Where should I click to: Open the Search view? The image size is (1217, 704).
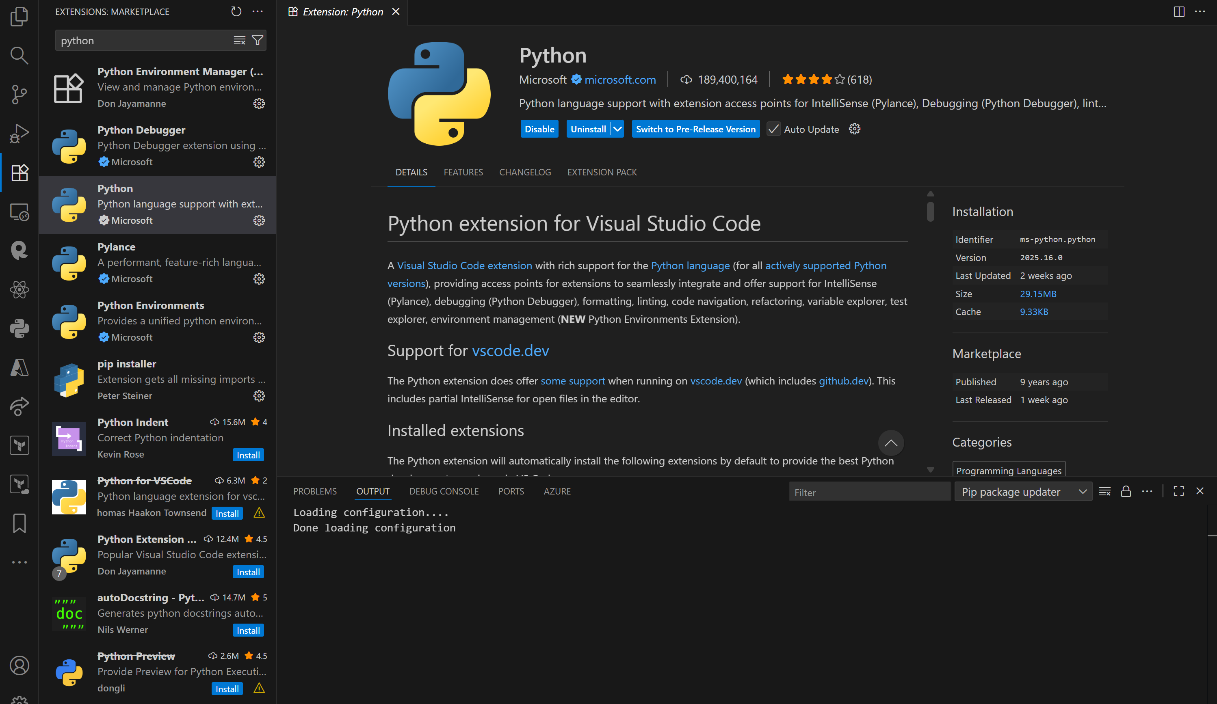click(19, 55)
